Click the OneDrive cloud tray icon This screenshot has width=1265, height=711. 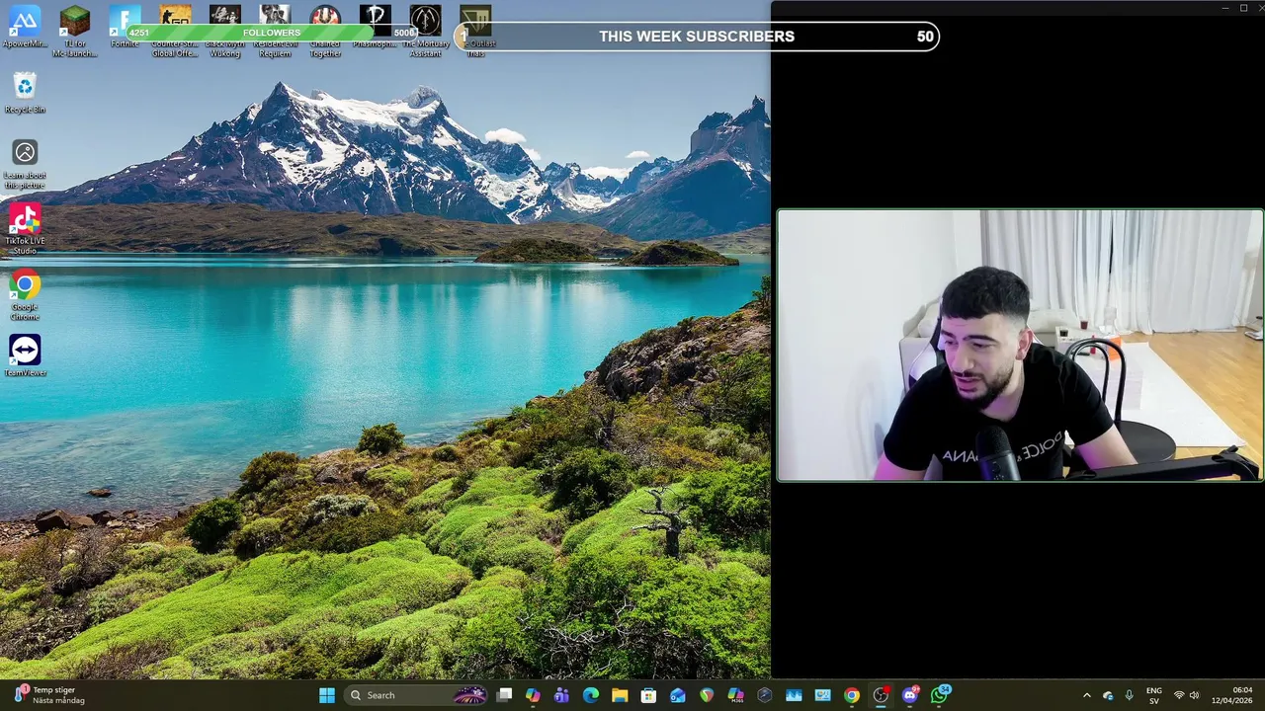tap(1108, 695)
